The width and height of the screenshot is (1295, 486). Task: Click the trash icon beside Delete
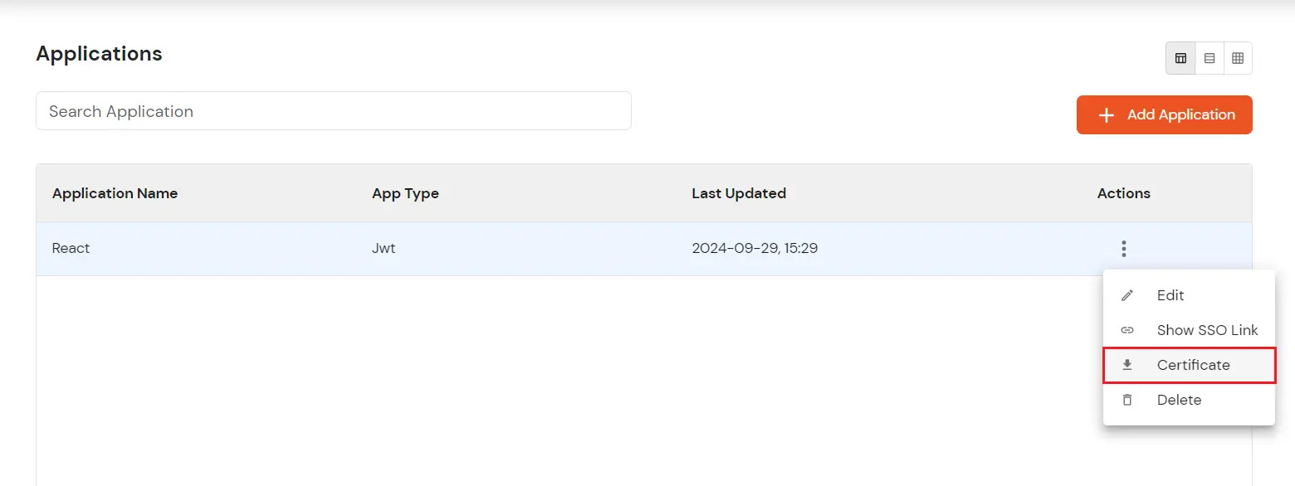[x=1128, y=400]
